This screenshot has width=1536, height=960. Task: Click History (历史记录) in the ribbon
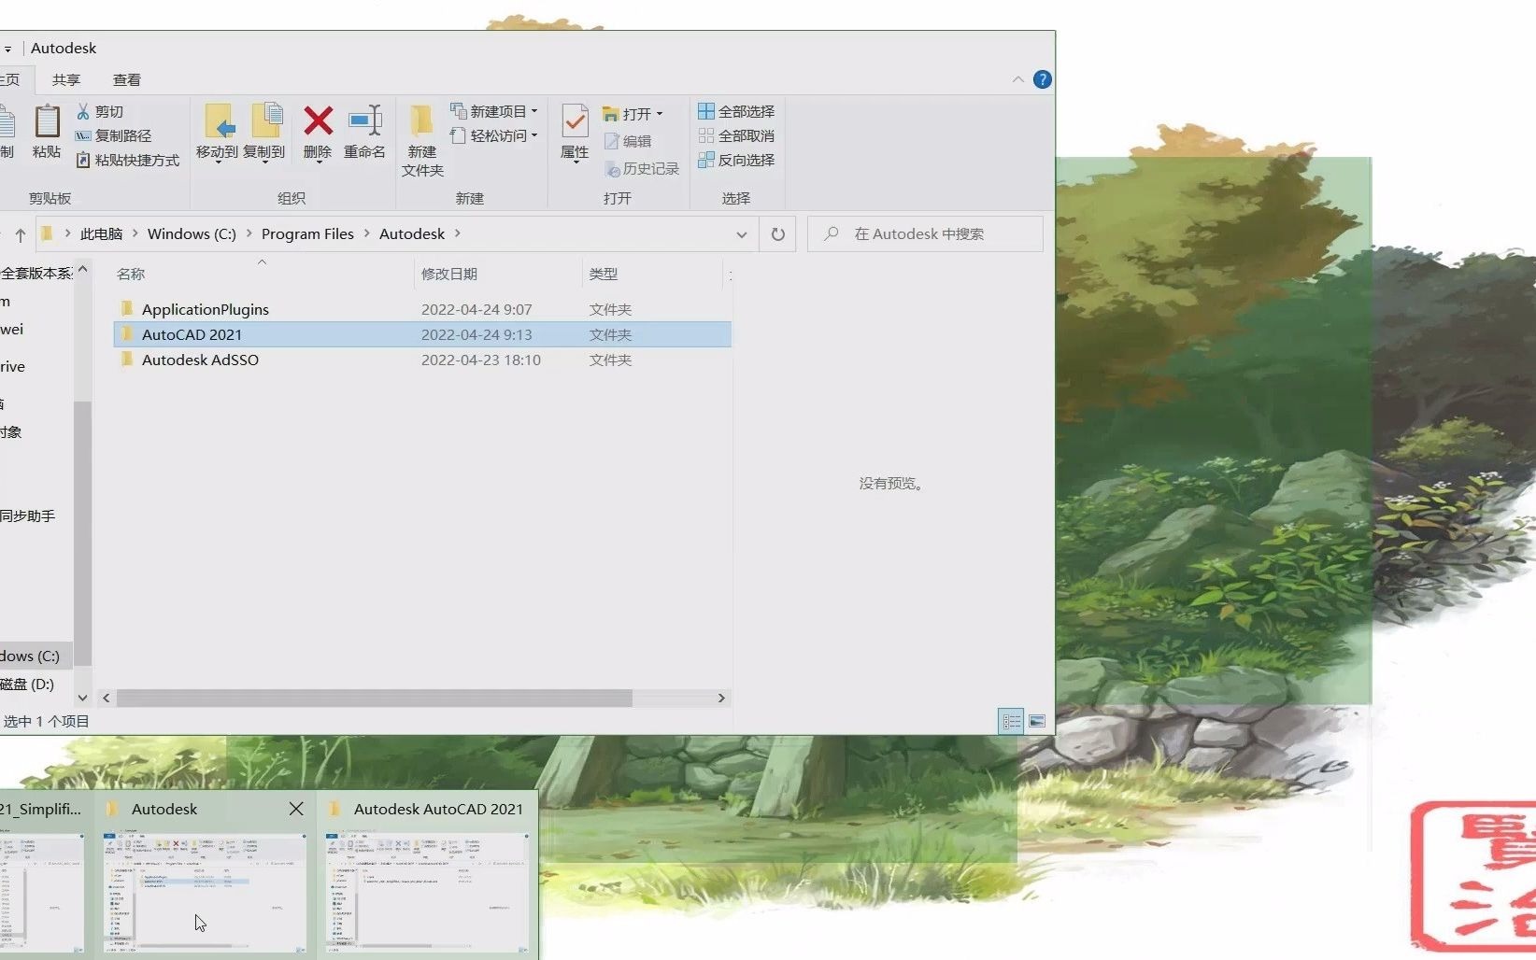pos(642,168)
